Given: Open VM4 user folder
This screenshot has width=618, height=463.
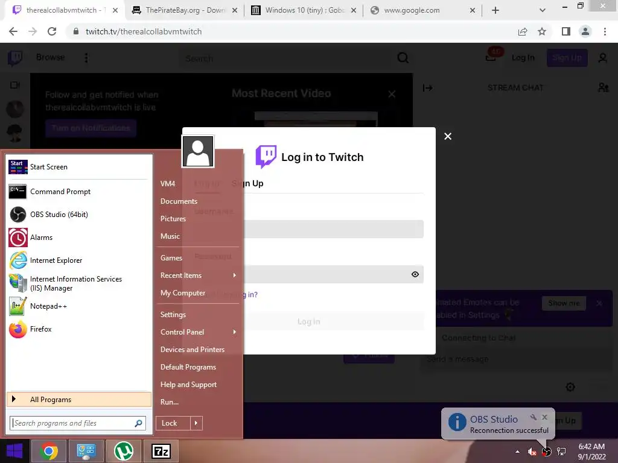Looking at the screenshot, I should [168, 183].
